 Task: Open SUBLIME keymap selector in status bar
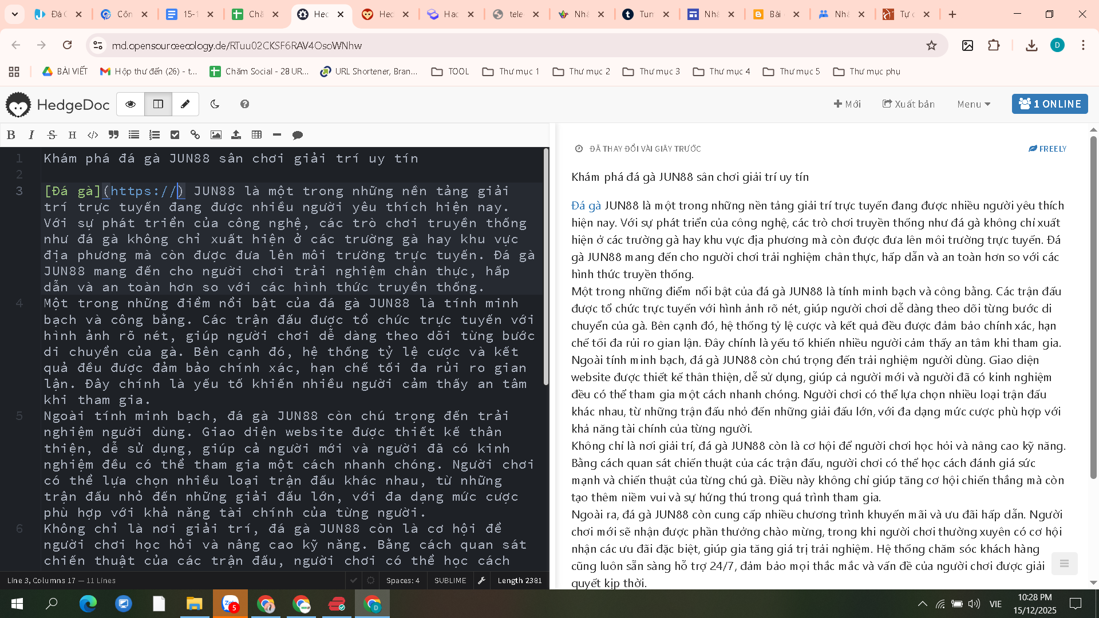450,580
